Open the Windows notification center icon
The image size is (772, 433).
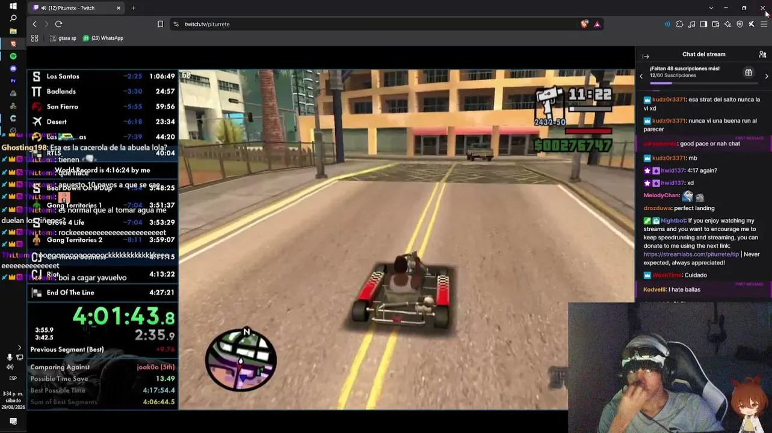point(13,422)
